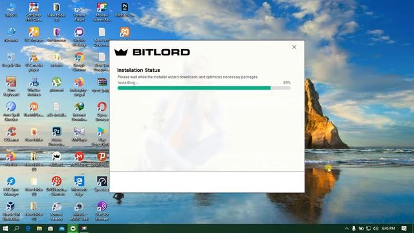This screenshot has height=233, width=414.
Task: Open Internet Download Manager shortcut
Action: click(79, 111)
